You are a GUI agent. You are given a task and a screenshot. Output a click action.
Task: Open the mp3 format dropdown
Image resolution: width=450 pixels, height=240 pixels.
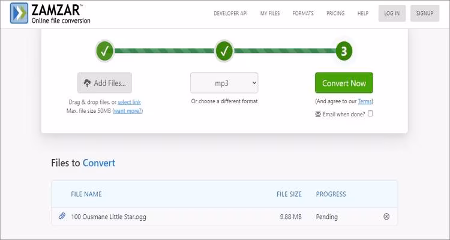(224, 83)
